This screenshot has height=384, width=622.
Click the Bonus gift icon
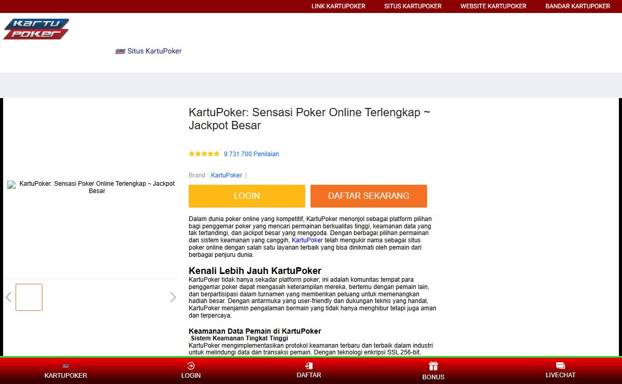pyautogui.click(x=433, y=366)
